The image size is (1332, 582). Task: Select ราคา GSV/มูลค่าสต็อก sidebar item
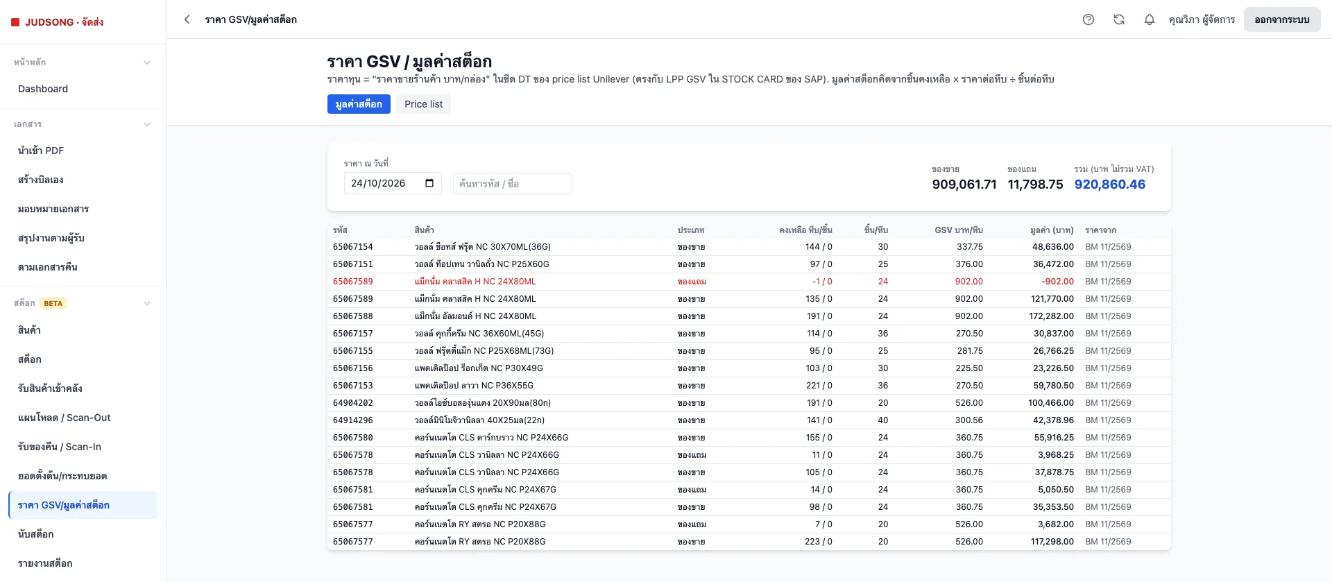tap(83, 505)
